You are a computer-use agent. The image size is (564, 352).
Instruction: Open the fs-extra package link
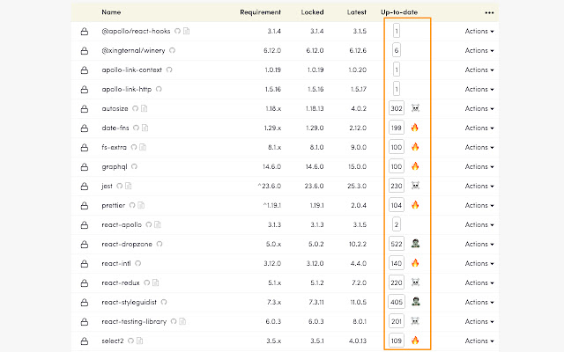[114, 147]
